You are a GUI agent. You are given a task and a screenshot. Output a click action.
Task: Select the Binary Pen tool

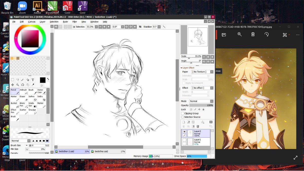[x=24, y=105]
